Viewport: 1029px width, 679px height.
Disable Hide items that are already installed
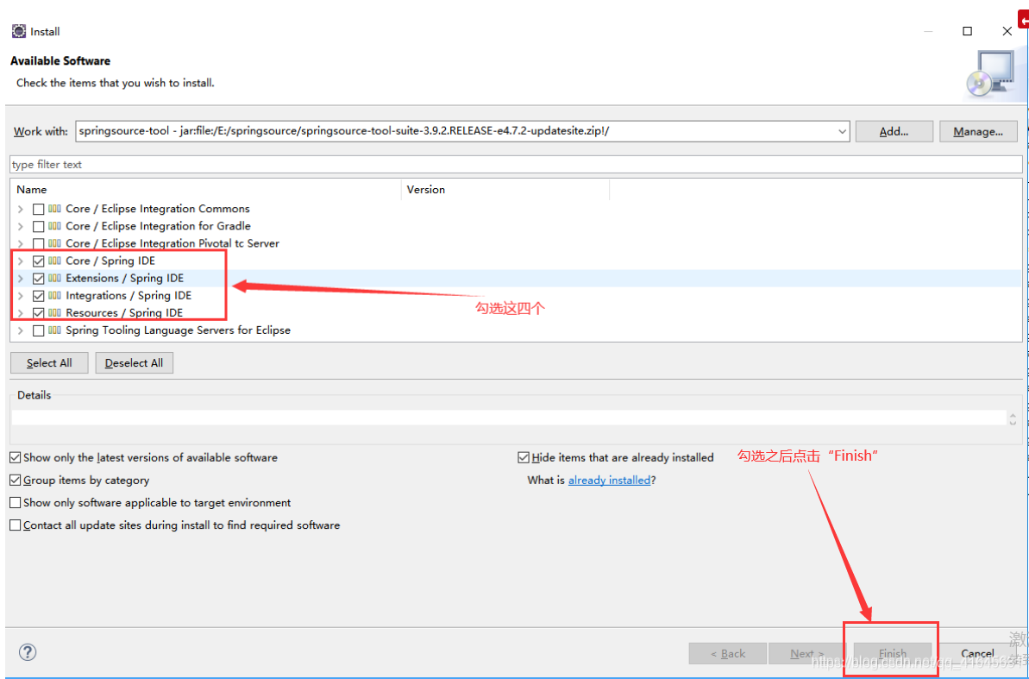click(x=523, y=457)
